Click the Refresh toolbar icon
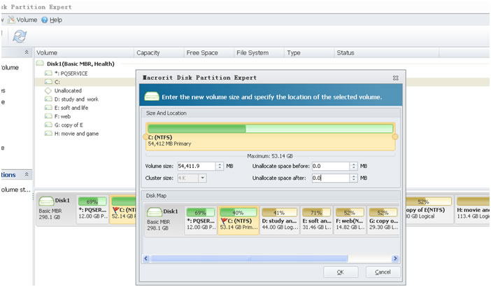The image size is (491, 287). (x=20, y=36)
